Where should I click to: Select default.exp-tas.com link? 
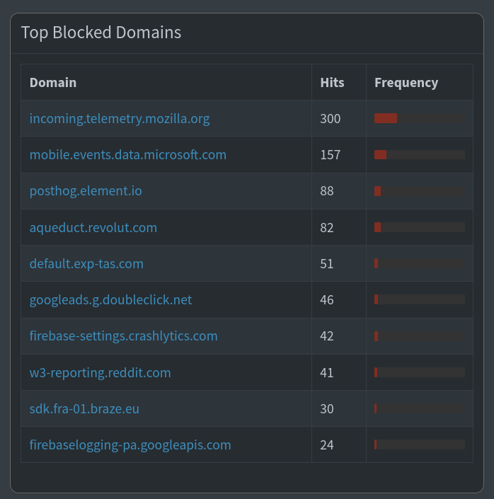tap(86, 263)
